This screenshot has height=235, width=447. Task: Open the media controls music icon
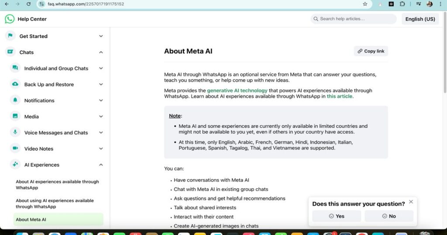[x=419, y=4]
